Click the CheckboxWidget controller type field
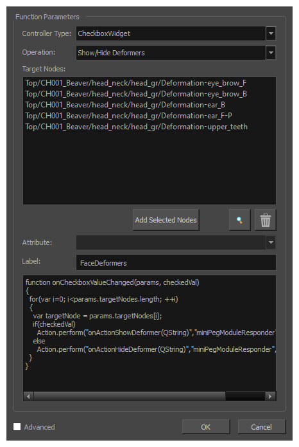The image size is (299, 447). tap(171, 33)
